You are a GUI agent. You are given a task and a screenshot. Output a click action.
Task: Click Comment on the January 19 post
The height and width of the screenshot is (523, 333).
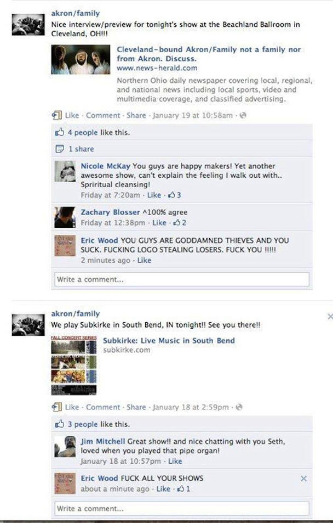tap(103, 115)
